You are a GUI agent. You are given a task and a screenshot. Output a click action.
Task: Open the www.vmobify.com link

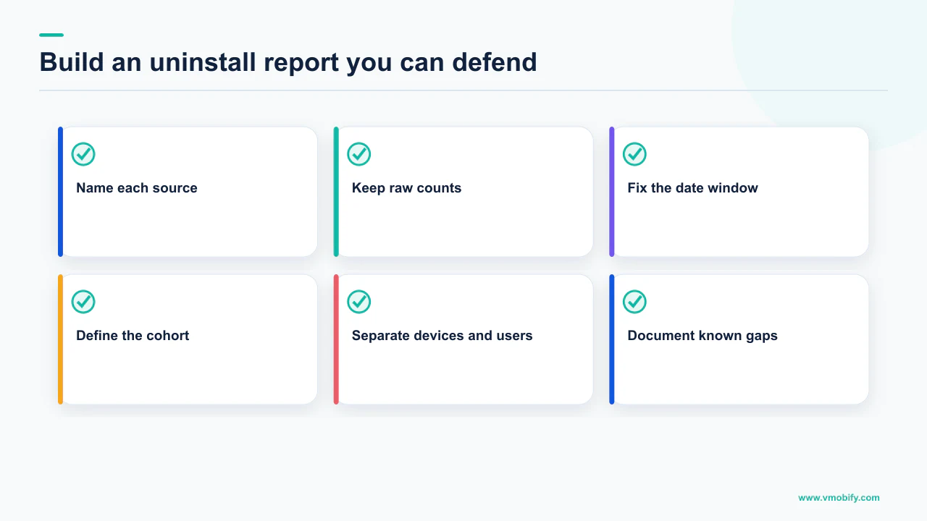pos(839,498)
